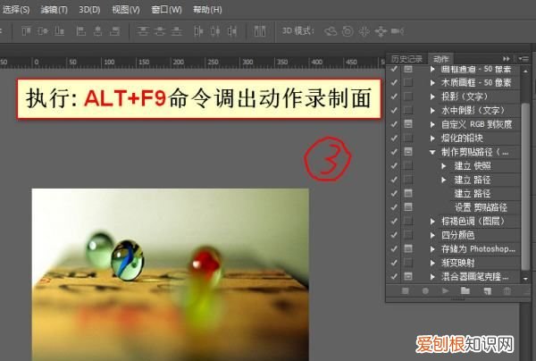Click the distribute vertical centers icon
Screen dimensions: 536x361
tap(160, 31)
